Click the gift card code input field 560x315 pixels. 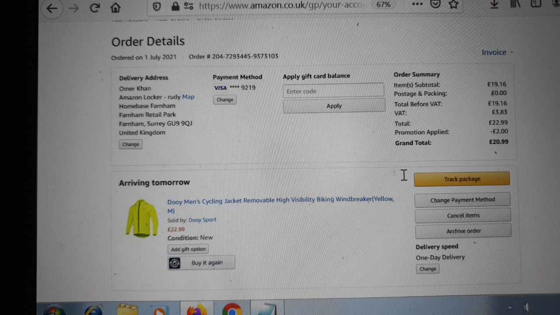(x=333, y=91)
